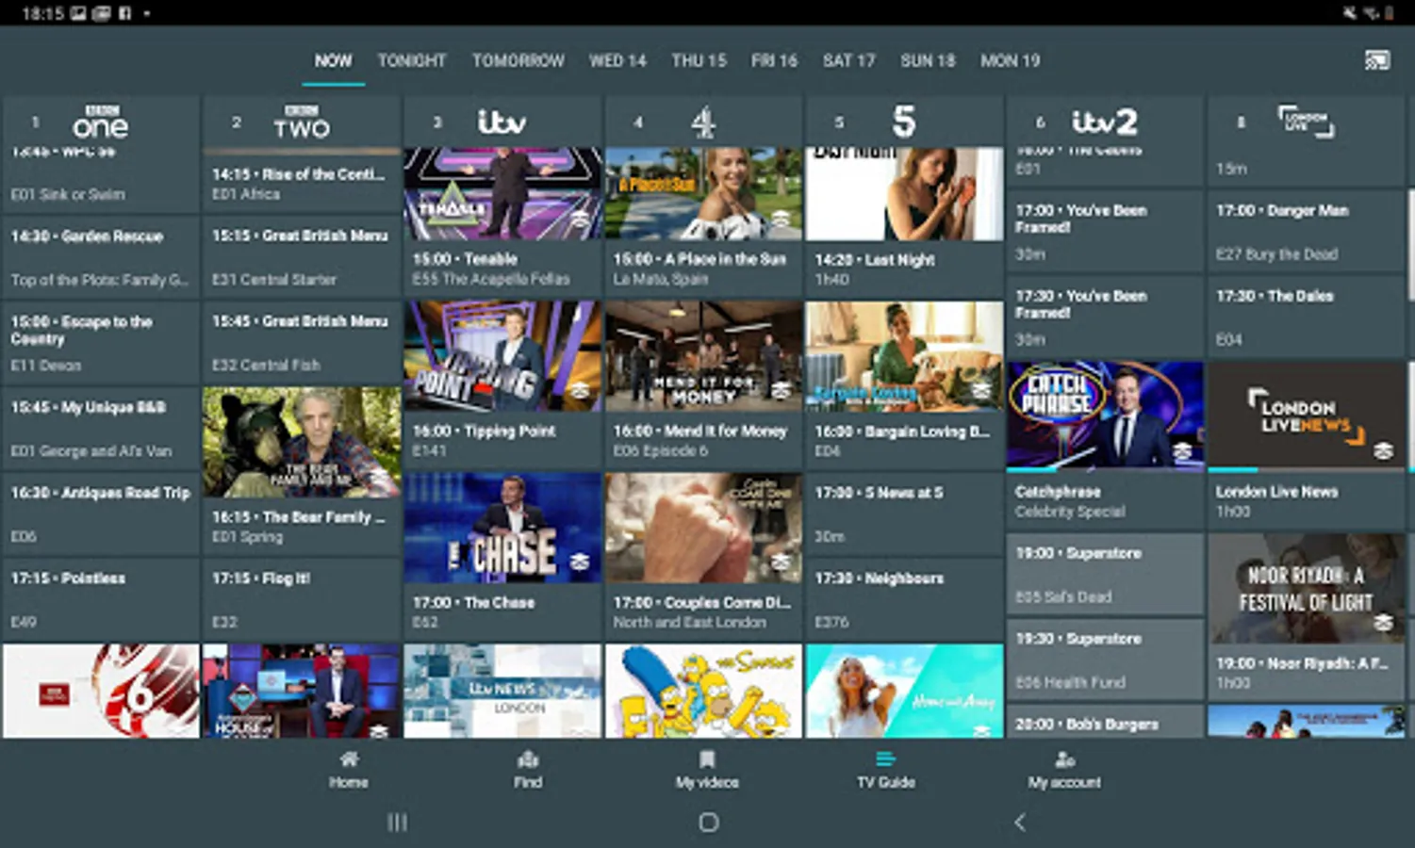The image size is (1415, 848).
Task: Open My videos bookmark section
Action: 707,770
